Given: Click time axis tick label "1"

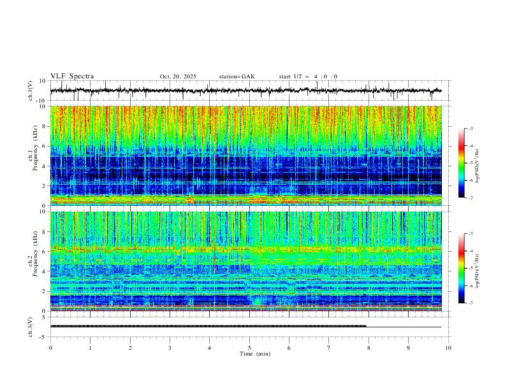Looking at the screenshot, I should tap(90, 348).
